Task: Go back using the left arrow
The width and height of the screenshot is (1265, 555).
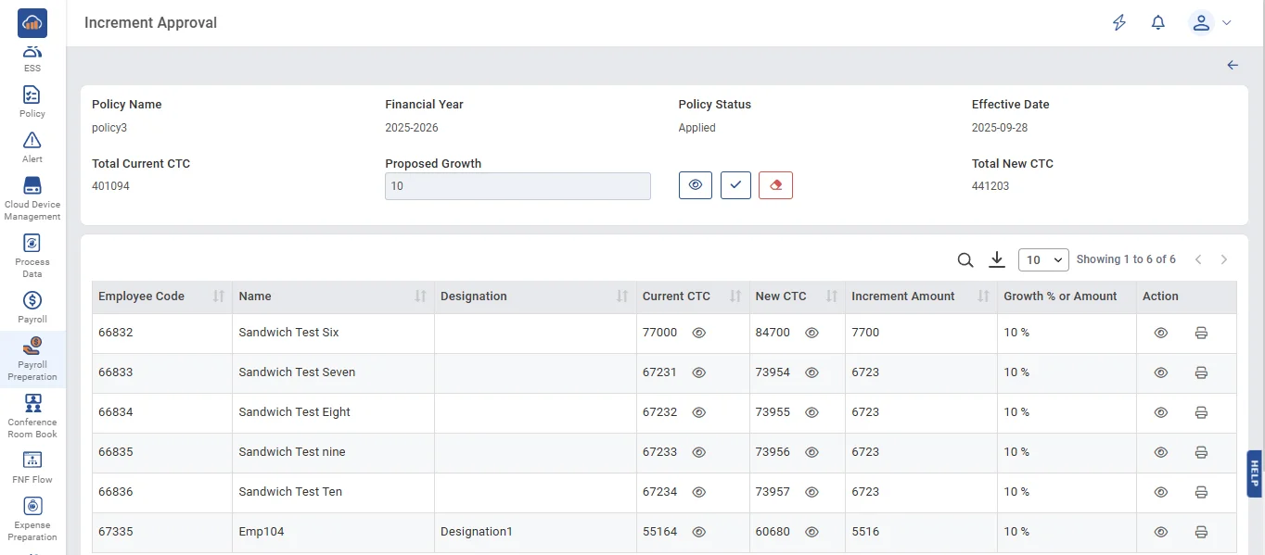Action: [x=1233, y=65]
